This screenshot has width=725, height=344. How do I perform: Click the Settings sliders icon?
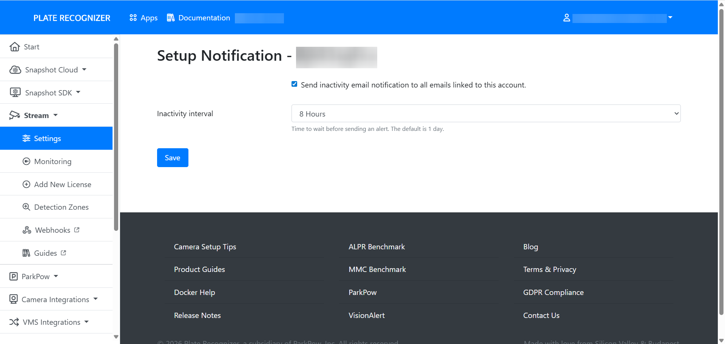pyautogui.click(x=26, y=138)
